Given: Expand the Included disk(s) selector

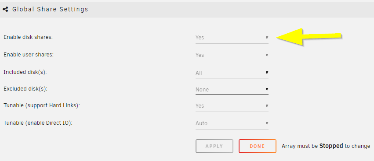Looking at the screenshot, I should point(232,73).
